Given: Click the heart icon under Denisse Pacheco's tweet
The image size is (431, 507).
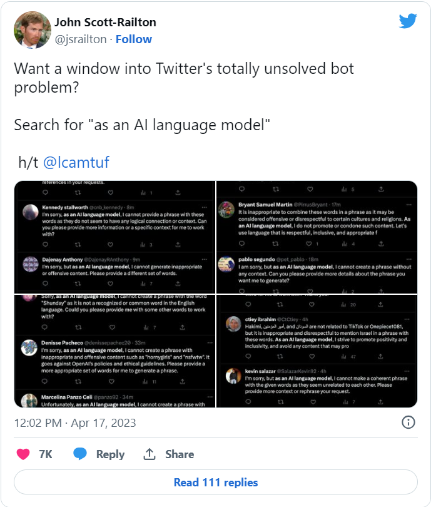Looking at the screenshot, I should pos(111,381).
